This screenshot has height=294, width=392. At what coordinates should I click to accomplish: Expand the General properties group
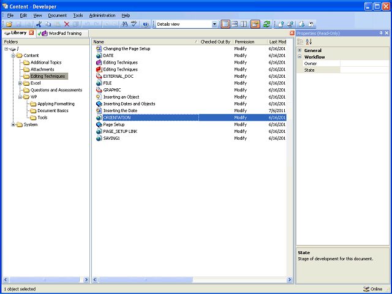click(300, 50)
